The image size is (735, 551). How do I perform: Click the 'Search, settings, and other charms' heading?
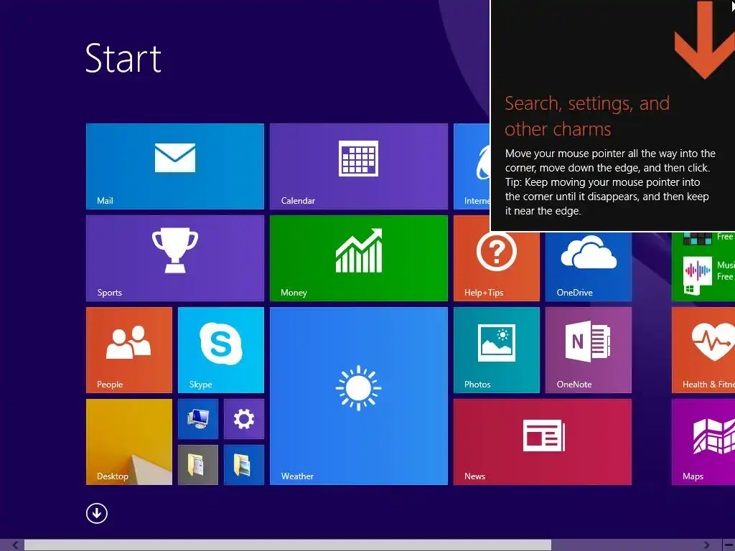click(x=587, y=116)
